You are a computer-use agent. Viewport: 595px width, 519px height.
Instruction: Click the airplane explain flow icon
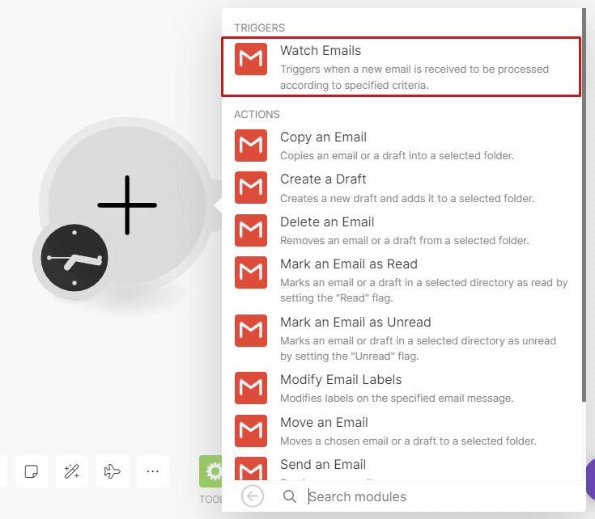(113, 471)
